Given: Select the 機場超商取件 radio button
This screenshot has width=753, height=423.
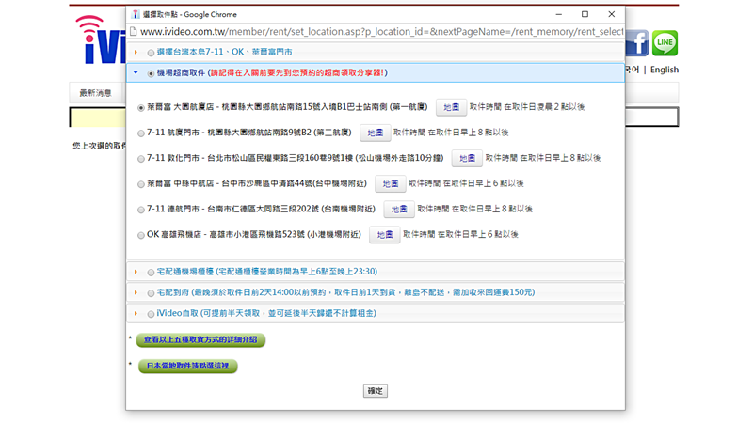Looking at the screenshot, I should coord(151,73).
